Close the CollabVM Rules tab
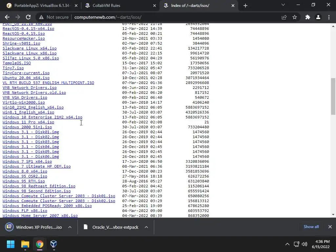 click(155, 6)
